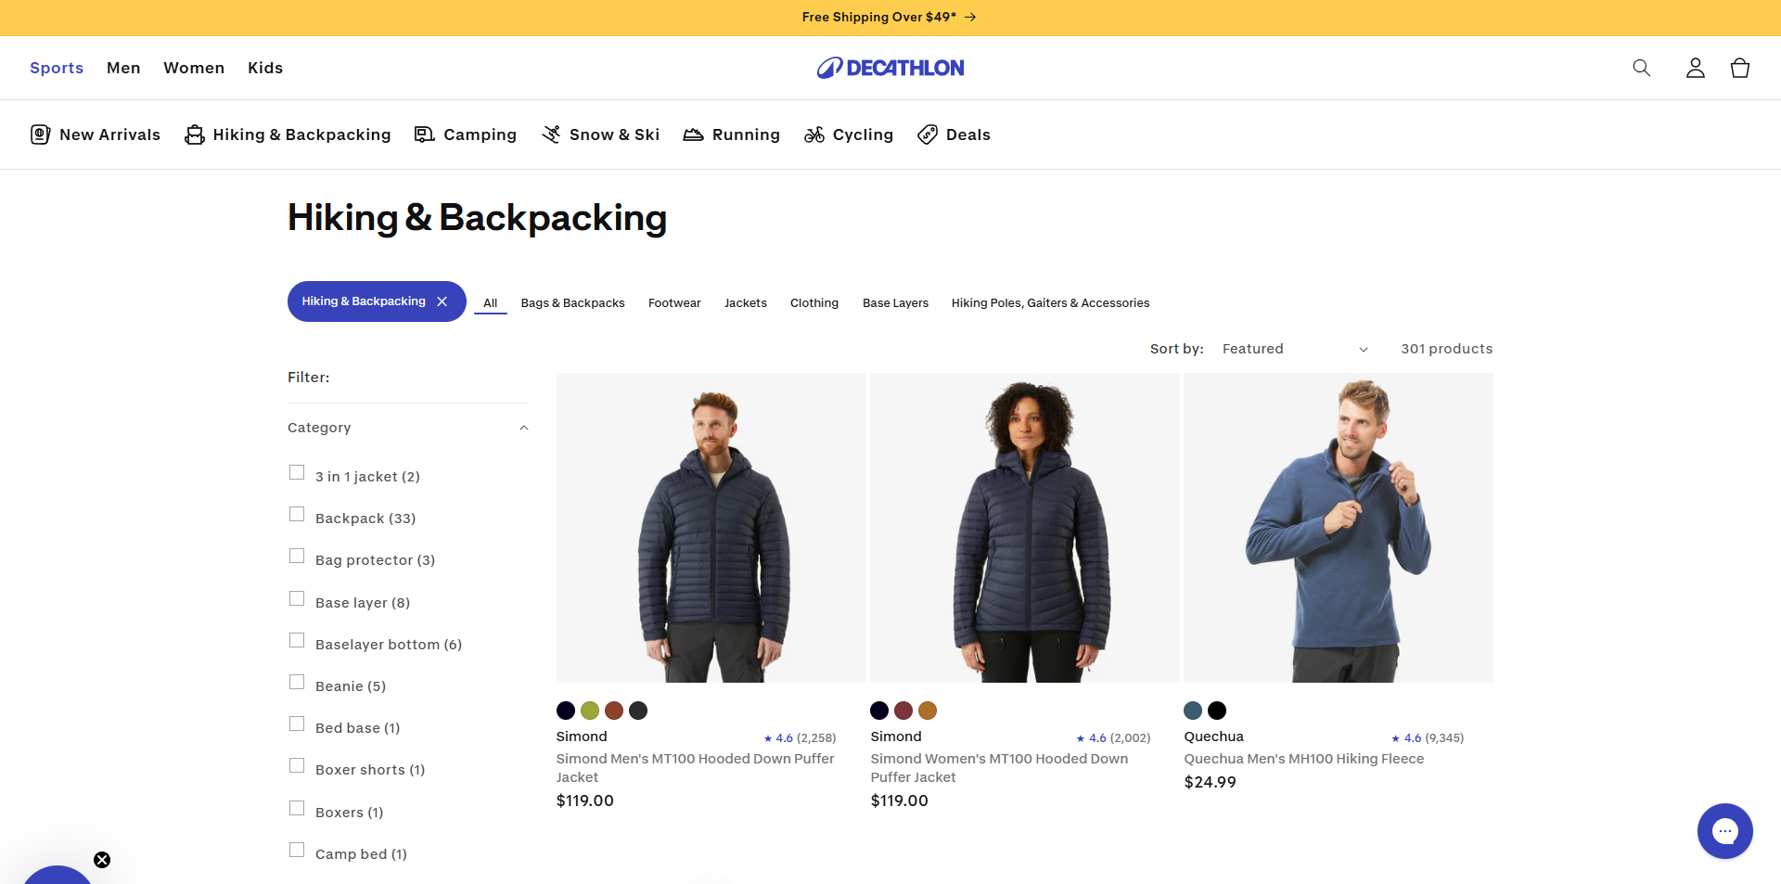This screenshot has height=884, width=1781.
Task: Click the Deals tag icon
Action: 926,135
